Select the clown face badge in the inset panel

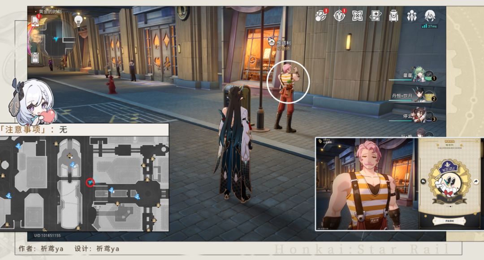[x=449, y=182]
